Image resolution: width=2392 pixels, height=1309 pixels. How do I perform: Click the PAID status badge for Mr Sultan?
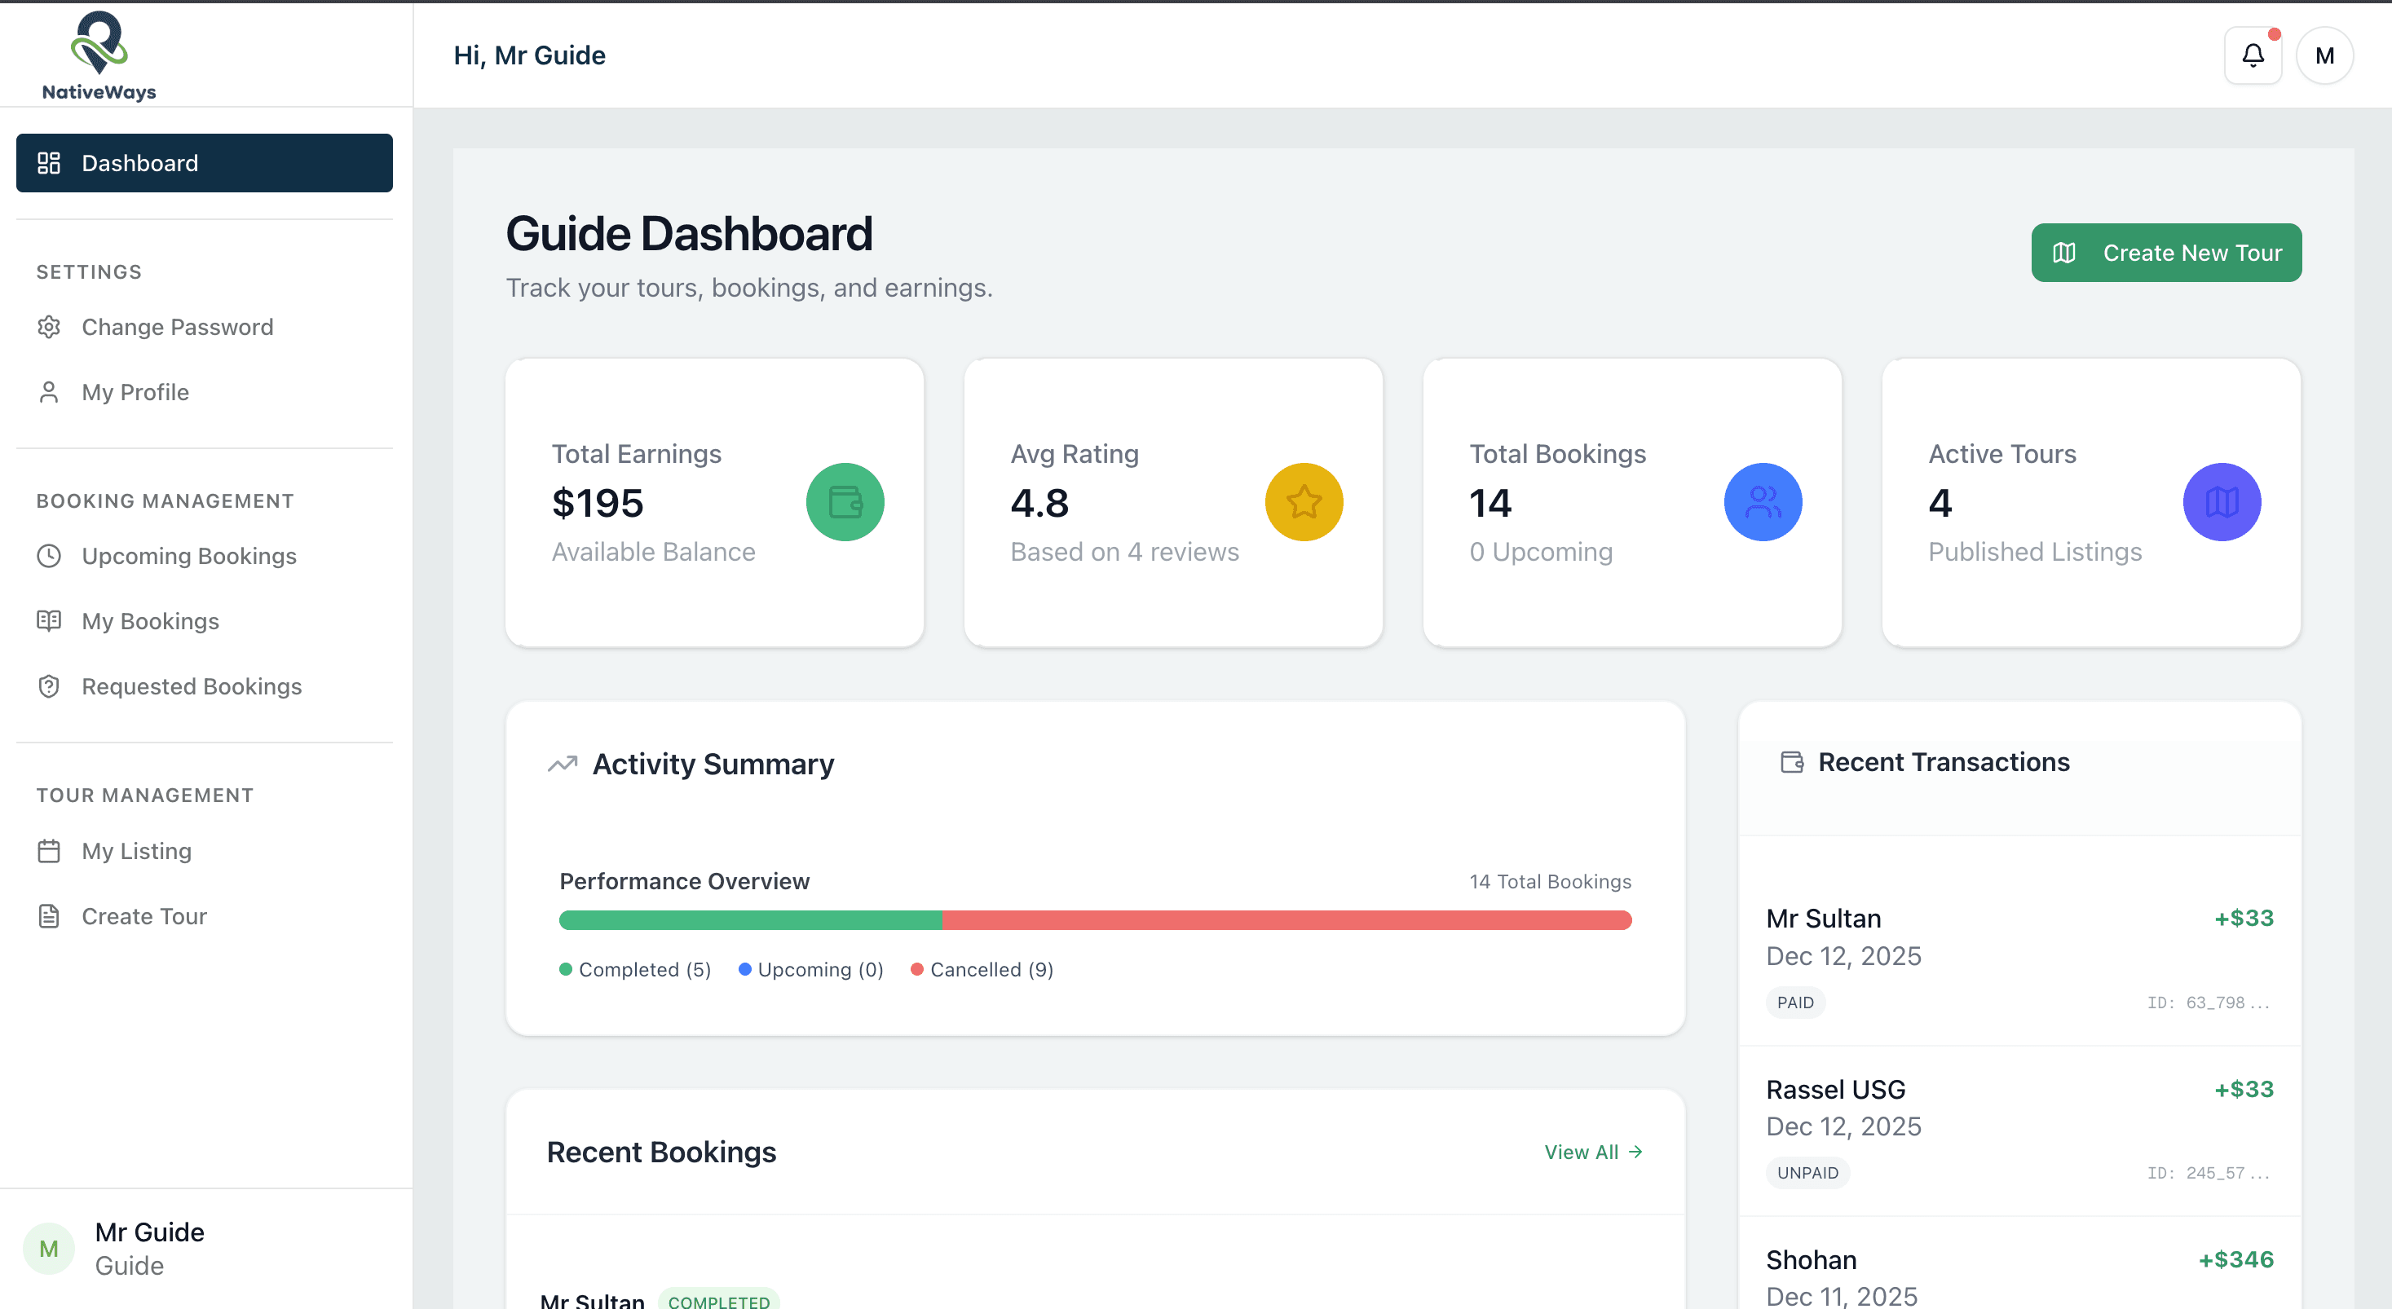(x=1795, y=1003)
